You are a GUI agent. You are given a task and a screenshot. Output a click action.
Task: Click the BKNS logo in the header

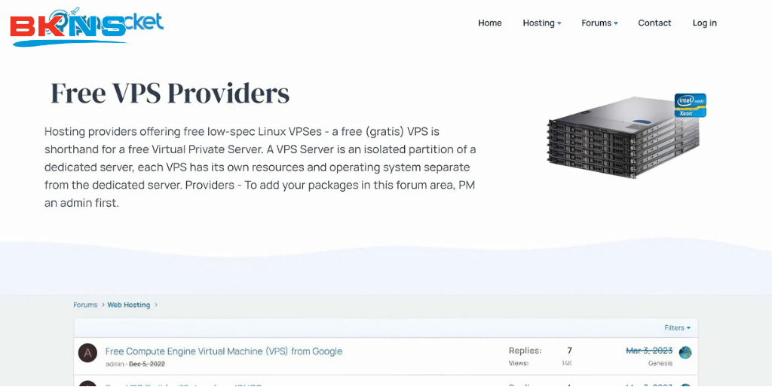[69, 28]
